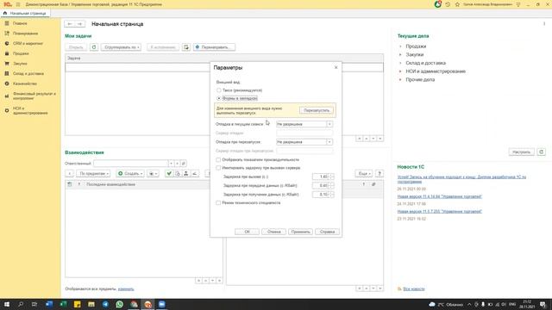Confirm the Параметры dialog with OK
This screenshot has width=552, height=310.
(247, 232)
